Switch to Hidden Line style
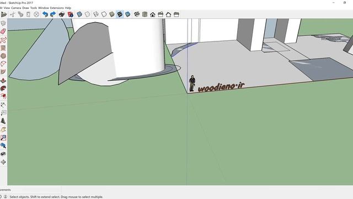 pos(104,14)
